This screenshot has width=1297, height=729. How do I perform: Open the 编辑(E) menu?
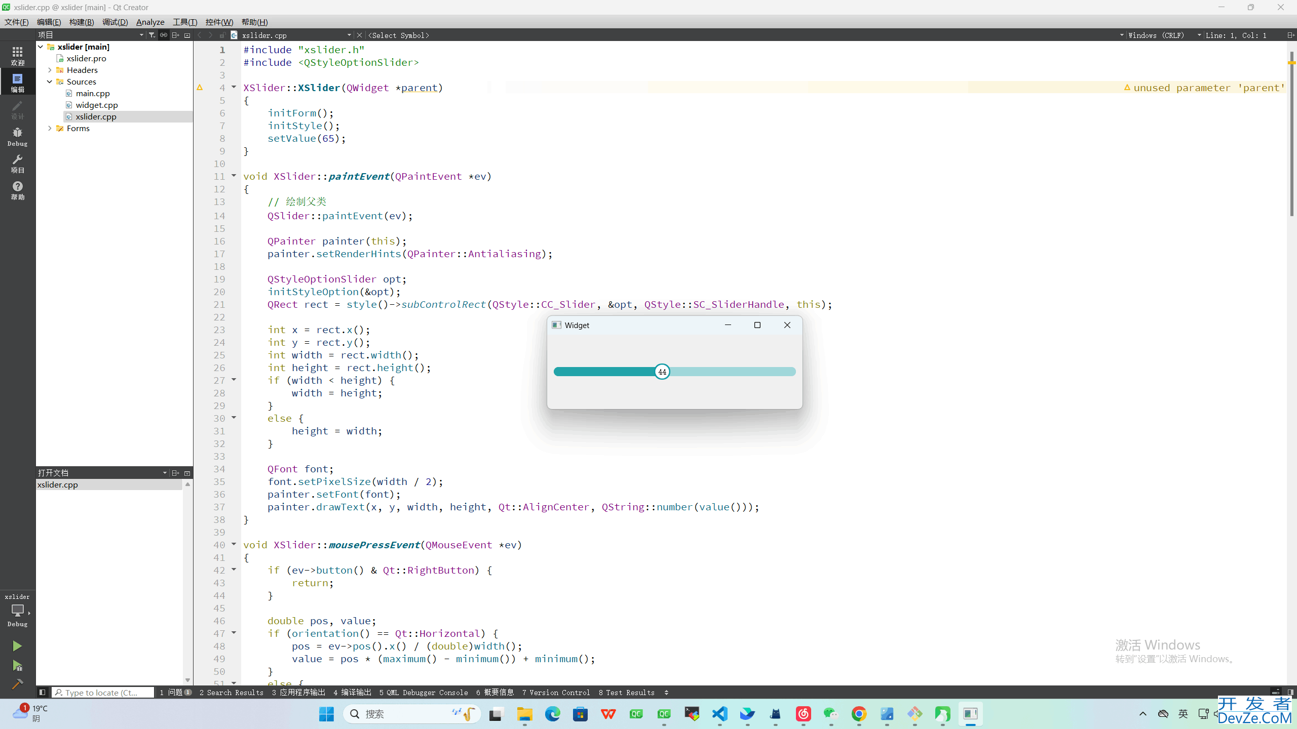(49, 22)
